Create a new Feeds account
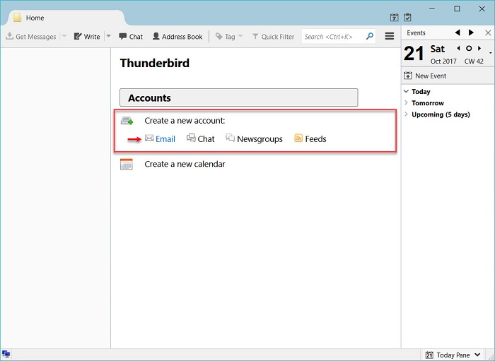 pos(310,138)
